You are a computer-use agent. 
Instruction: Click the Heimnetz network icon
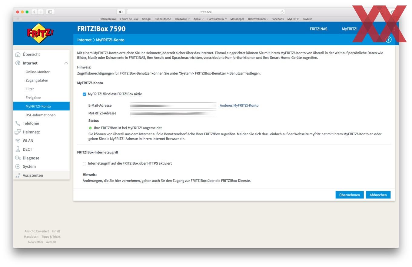[18, 132]
